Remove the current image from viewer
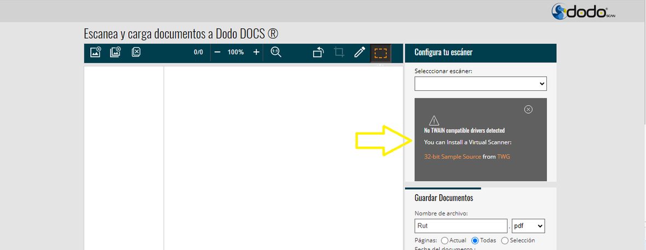 pos(96,52)
